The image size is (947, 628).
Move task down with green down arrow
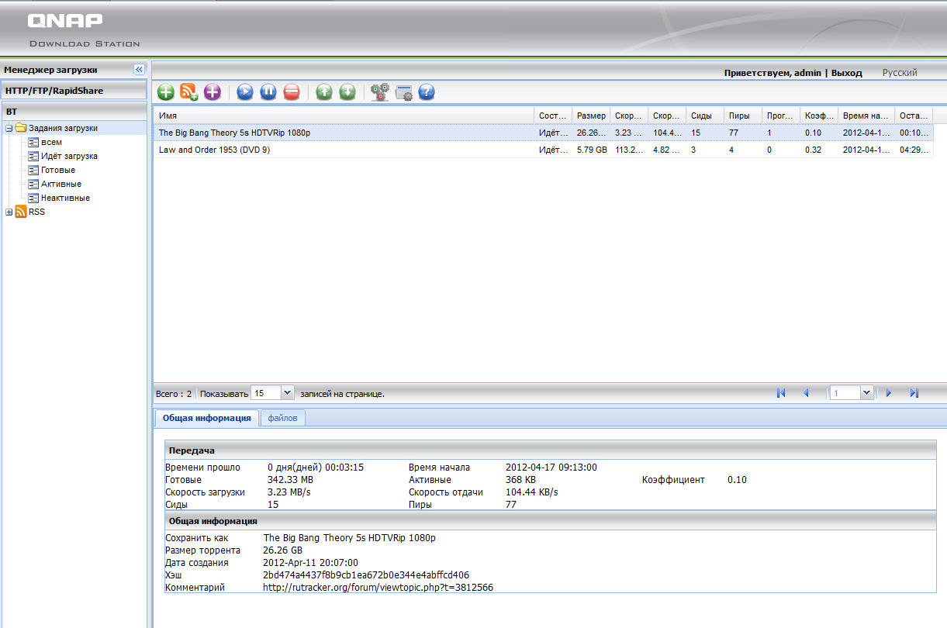click(x=347, y=92)
